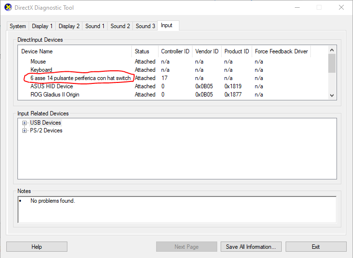
Task: Click Vendor ID 0x0B05 for ROG Gladius
Action: [204, 95]
